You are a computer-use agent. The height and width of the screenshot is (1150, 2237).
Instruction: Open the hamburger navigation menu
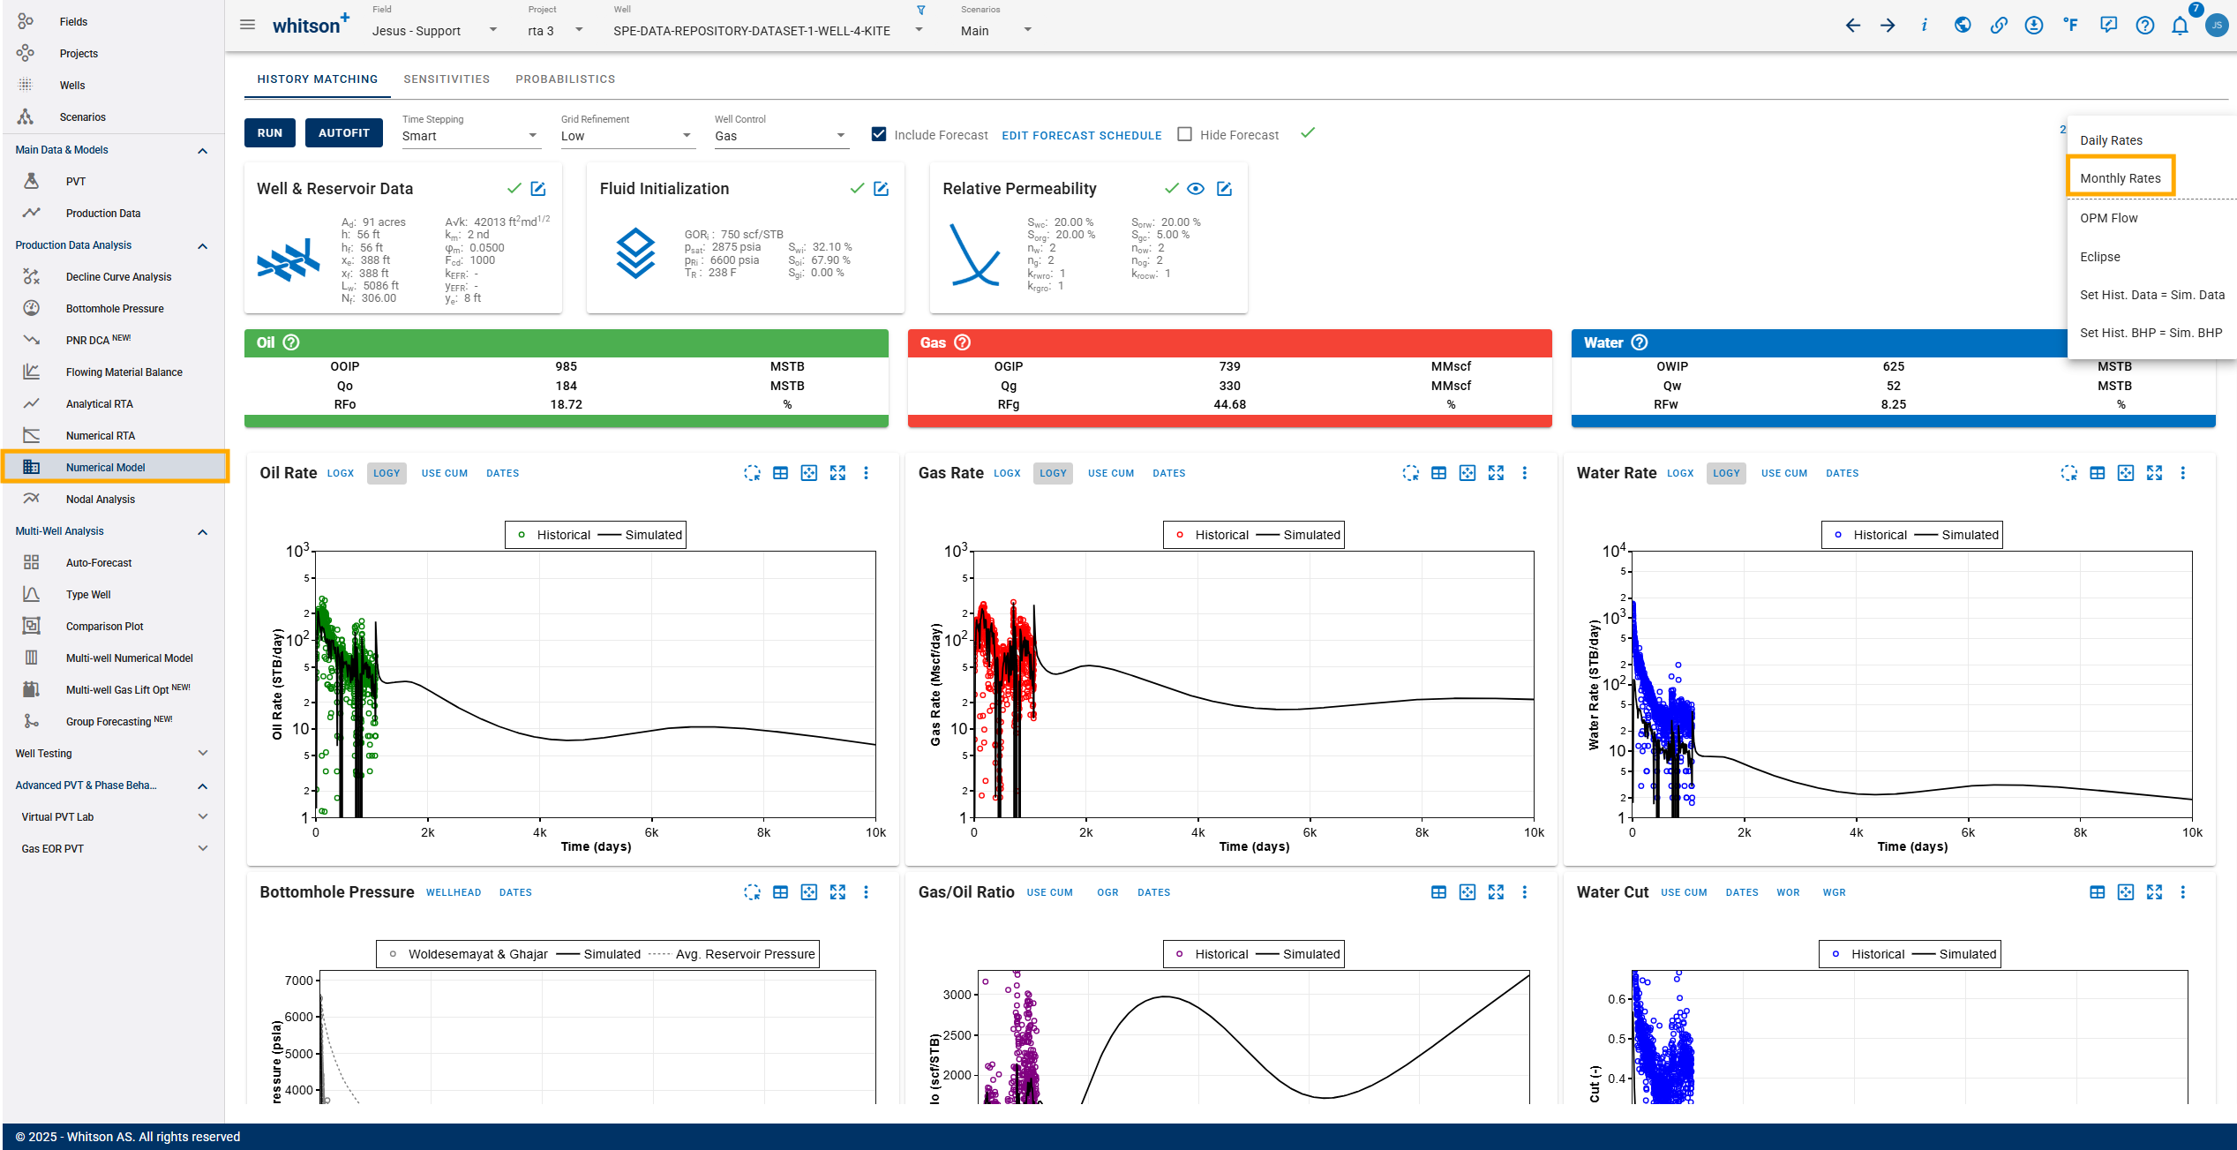248,25
